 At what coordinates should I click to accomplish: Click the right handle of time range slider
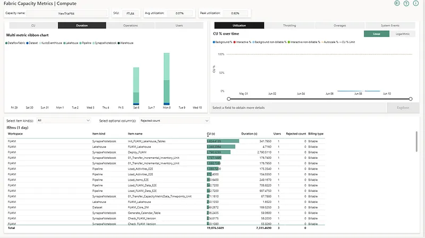(411, 99)
